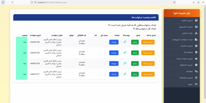The image size is (206, 103).
Task: Open the browser downloads arrow icon
Action: (x=194, y=2)
